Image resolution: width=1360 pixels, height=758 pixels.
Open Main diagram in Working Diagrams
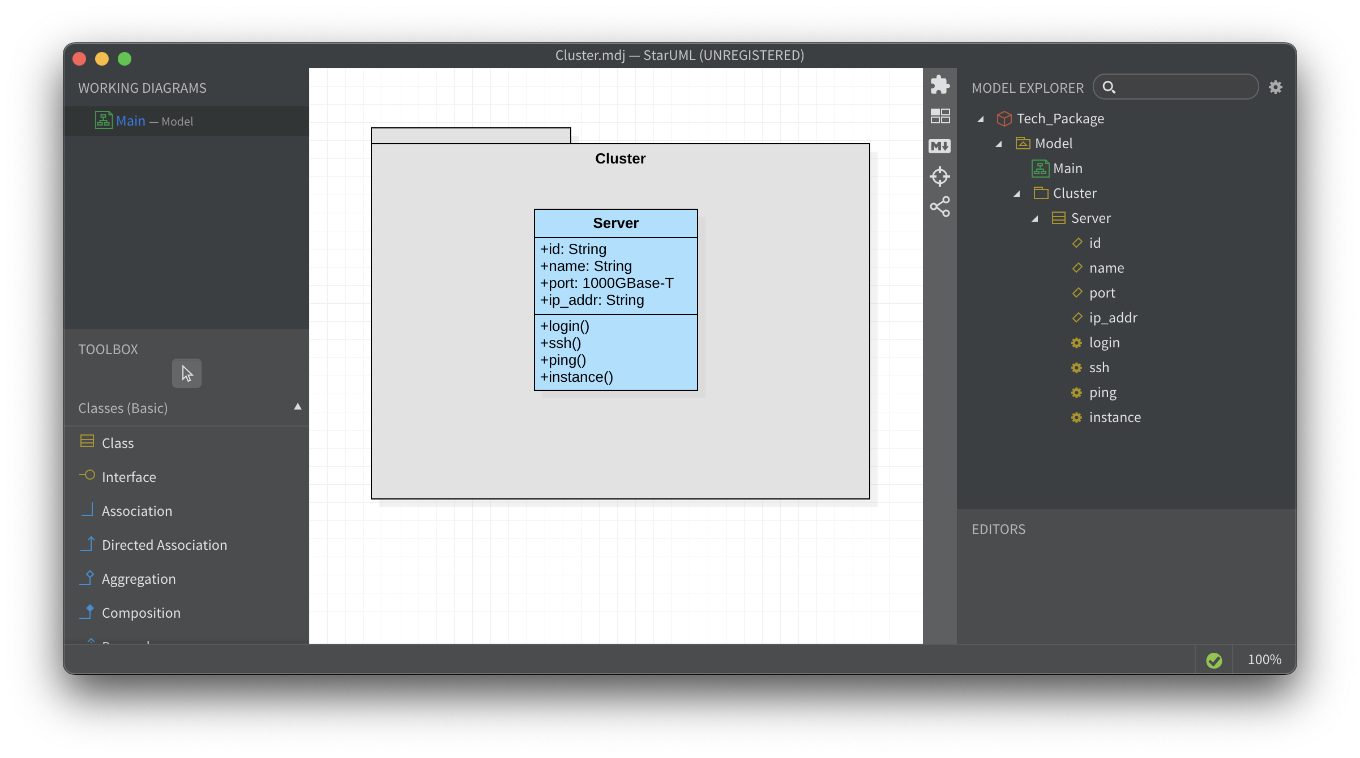[x=131, y=121]
